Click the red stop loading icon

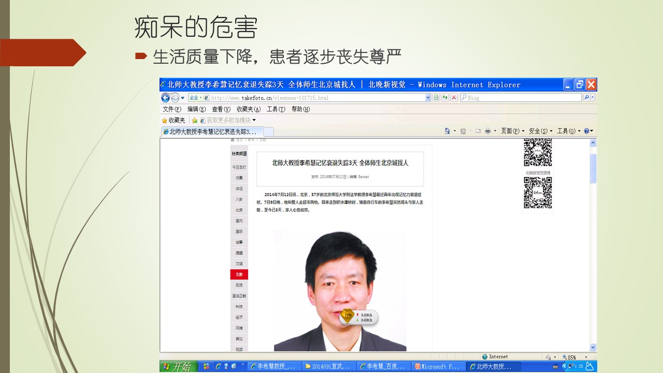454,97
